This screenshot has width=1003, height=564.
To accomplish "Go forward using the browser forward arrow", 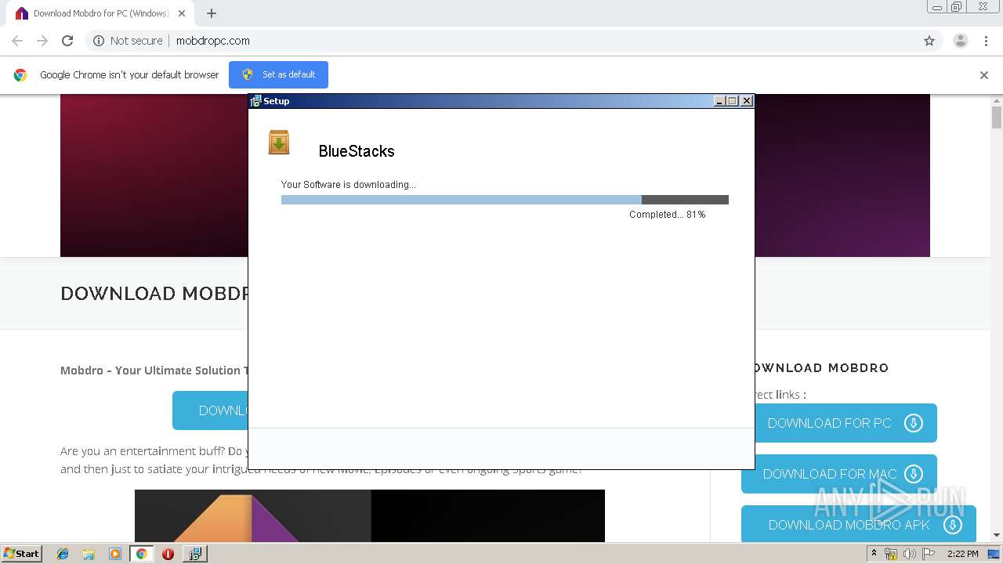I will click(x=42, y=41).
